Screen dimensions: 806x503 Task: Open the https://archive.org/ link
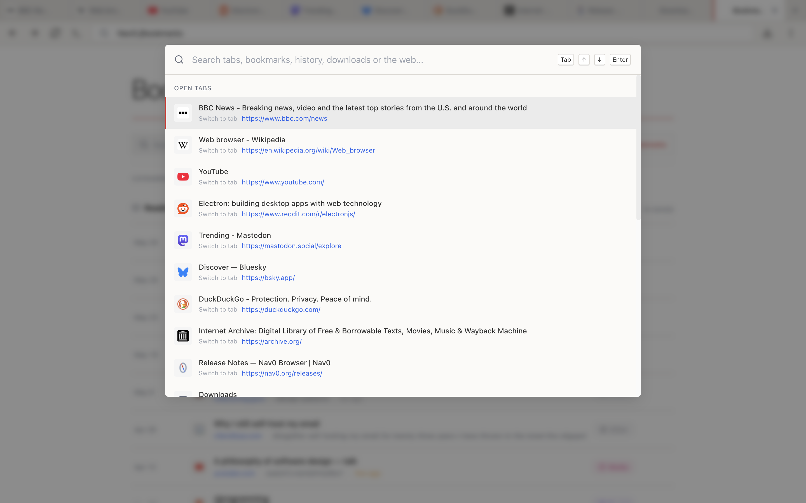point(272,341)
